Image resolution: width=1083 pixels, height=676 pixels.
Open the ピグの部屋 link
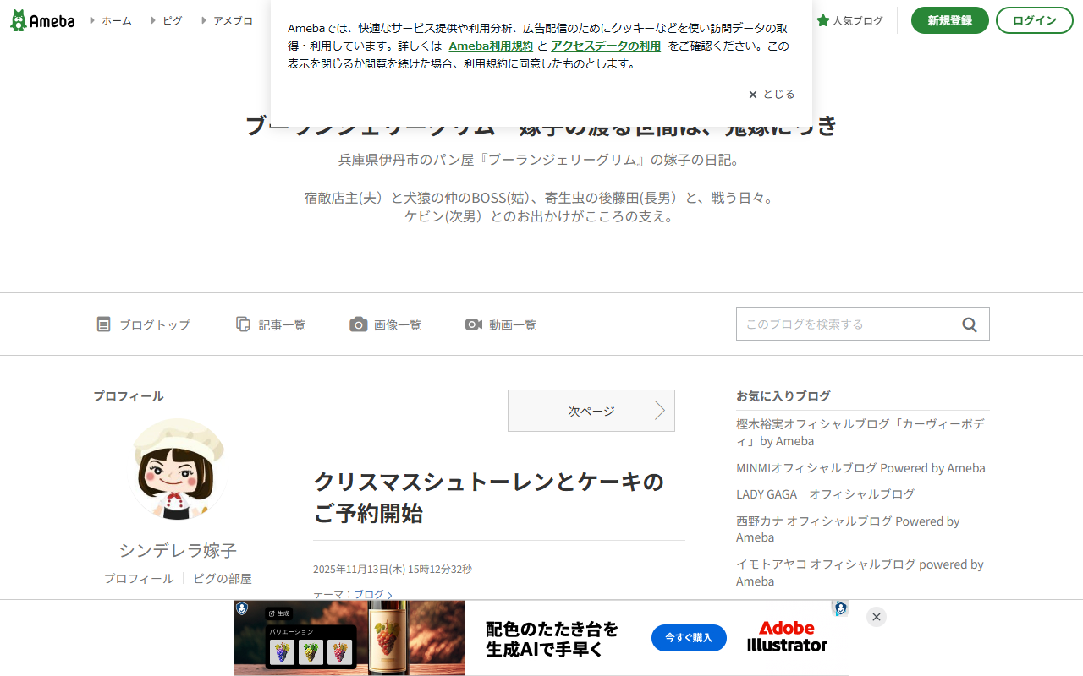point(223,579)
